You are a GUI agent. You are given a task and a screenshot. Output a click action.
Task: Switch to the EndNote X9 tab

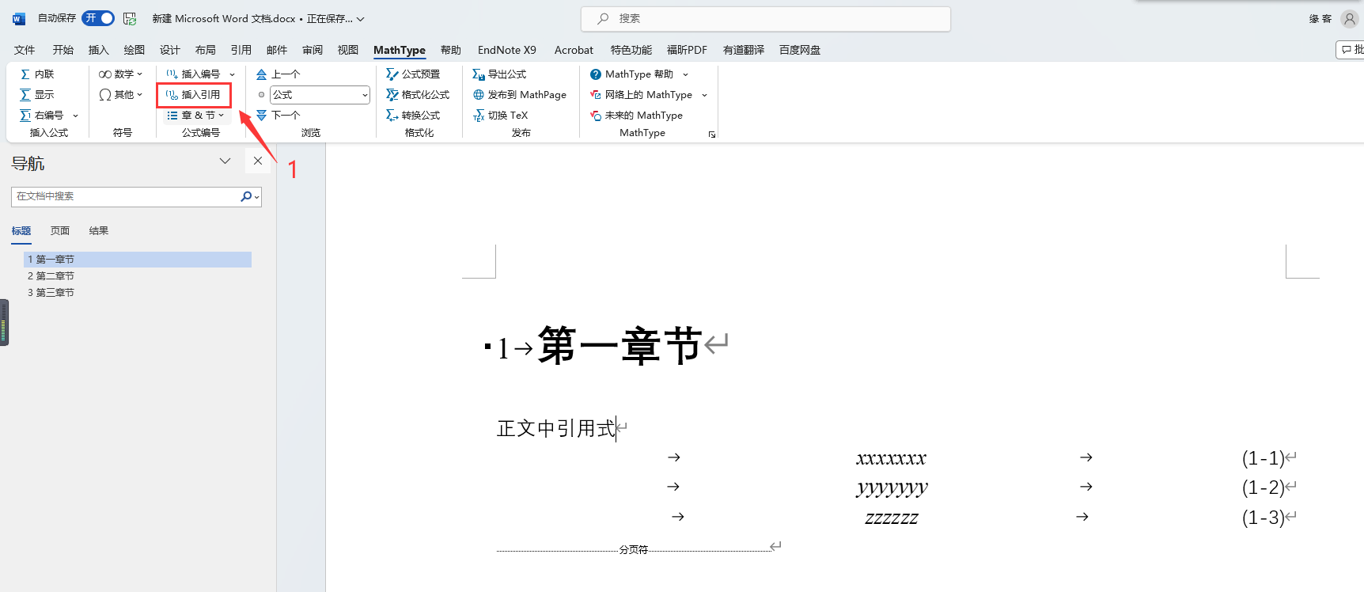[507, 50]
